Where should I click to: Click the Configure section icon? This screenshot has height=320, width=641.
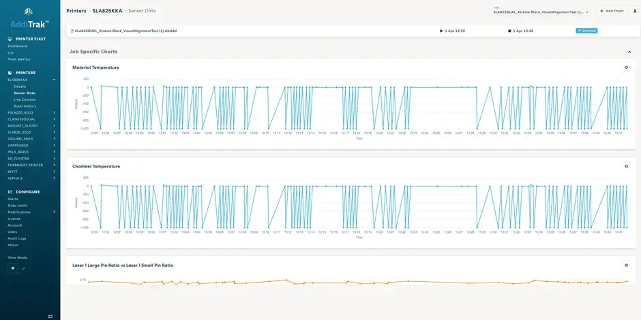10,192
